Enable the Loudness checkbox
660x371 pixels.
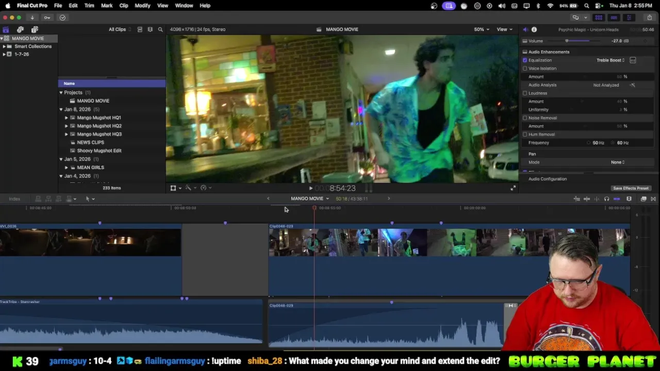click(525, 93)
